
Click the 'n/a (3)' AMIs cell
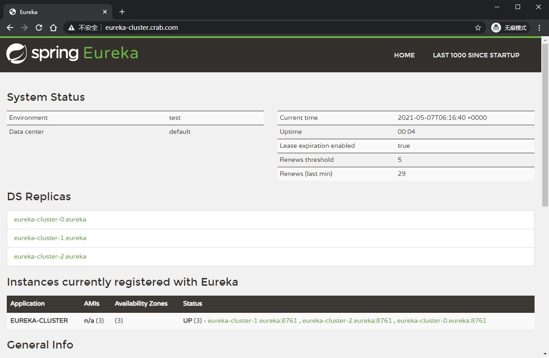click(94, 320)
